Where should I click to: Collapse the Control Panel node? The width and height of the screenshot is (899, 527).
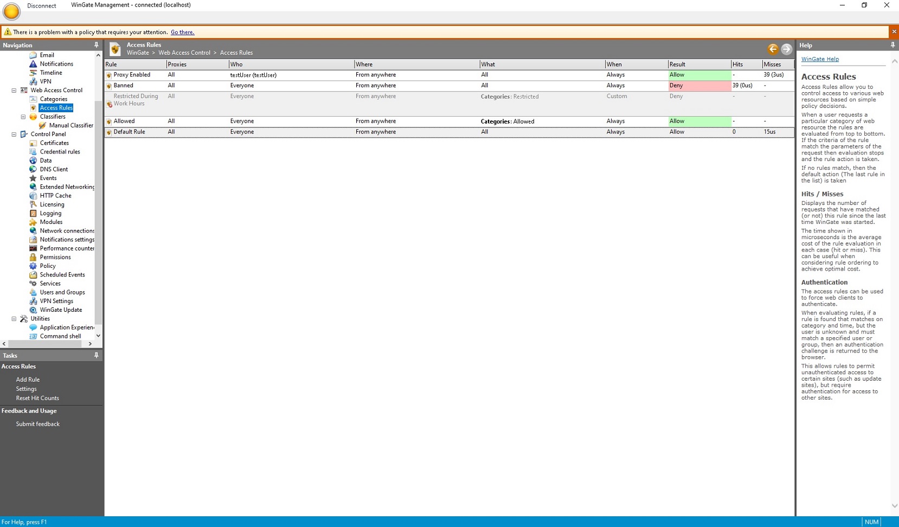coord(14,134)
